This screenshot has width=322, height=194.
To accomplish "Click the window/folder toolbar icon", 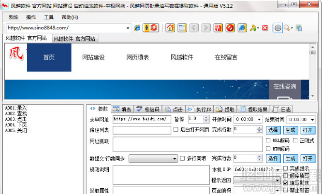I will pos(182,28).
